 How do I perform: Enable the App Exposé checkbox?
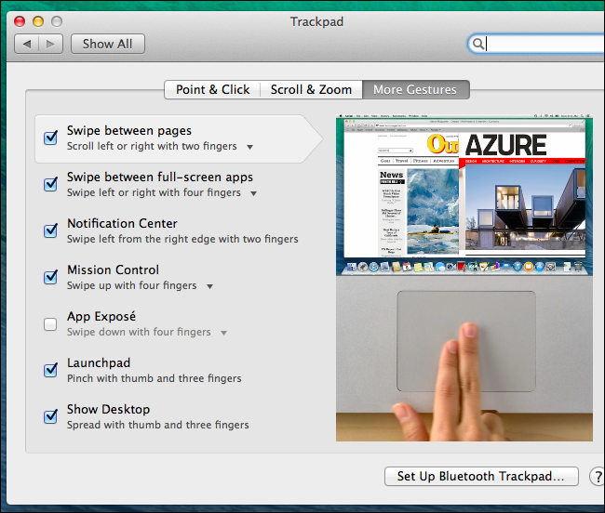(50, 324)
